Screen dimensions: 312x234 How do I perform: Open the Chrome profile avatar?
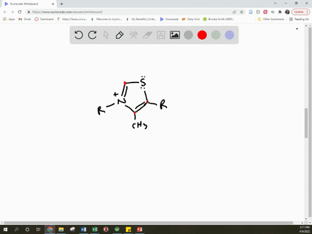coord(287,12)
